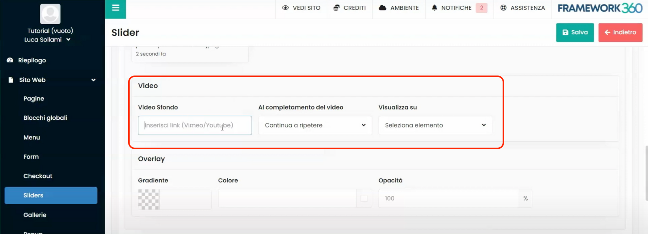
Task: Click the user avatar icon
Action: tap(50, 14)
